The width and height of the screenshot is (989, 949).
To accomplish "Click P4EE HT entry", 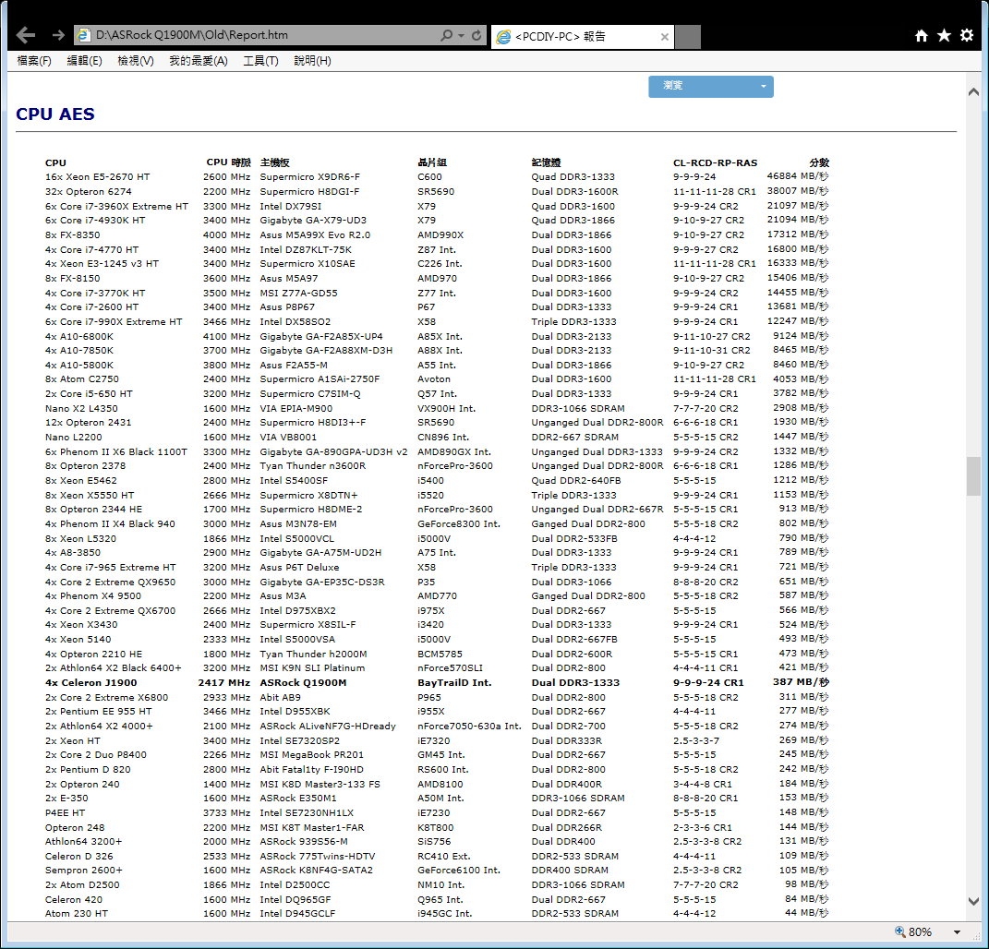I will point(65,813).
